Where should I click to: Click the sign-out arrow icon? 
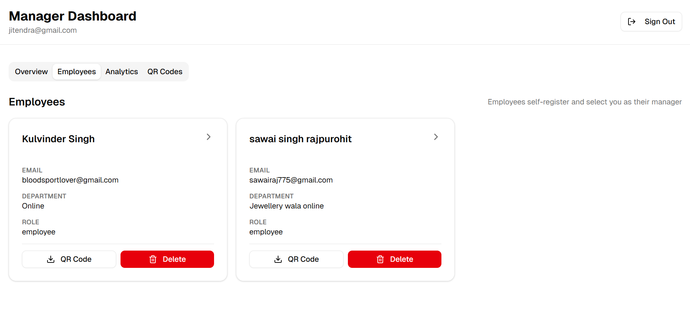(x=631, y=22)
